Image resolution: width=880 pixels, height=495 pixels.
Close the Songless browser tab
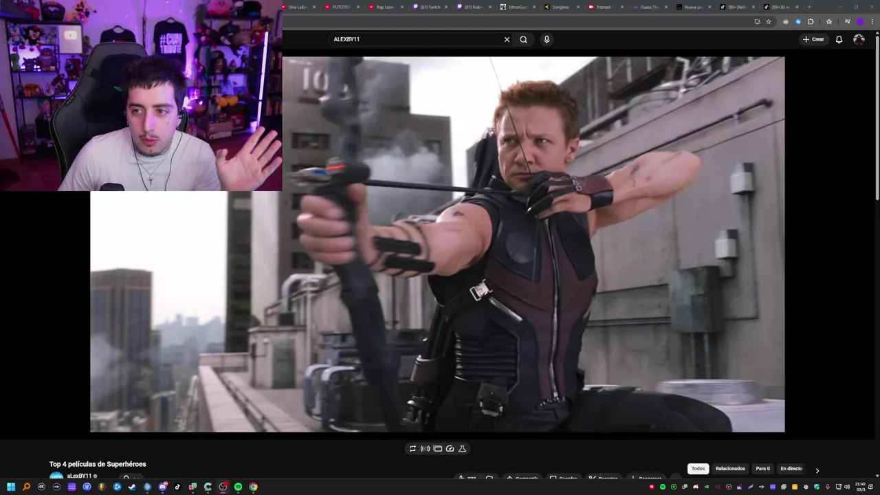pyautogui.click(x=578, y=7)
